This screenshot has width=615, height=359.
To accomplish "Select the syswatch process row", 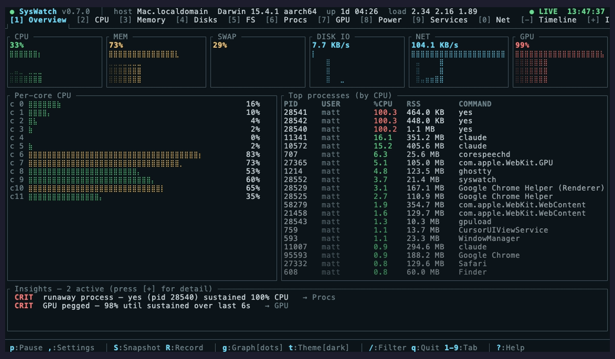I will (x=444, y=180).
